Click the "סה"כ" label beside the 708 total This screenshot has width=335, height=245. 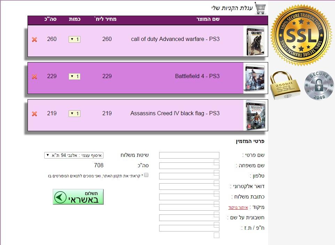pyautogui.click(x=143, y=166)
